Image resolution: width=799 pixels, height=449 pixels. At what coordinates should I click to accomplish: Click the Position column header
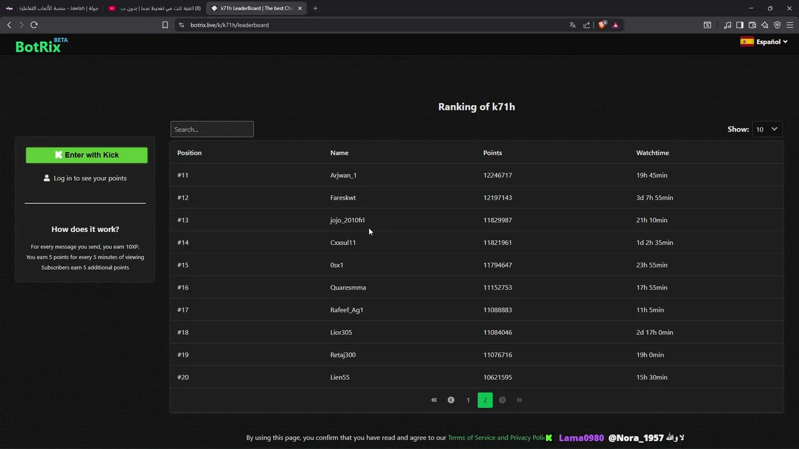click(x=189, y=153)
